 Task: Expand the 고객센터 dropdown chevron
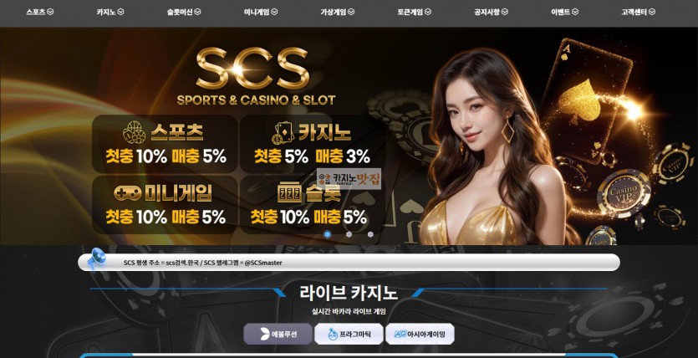point(652,12)
